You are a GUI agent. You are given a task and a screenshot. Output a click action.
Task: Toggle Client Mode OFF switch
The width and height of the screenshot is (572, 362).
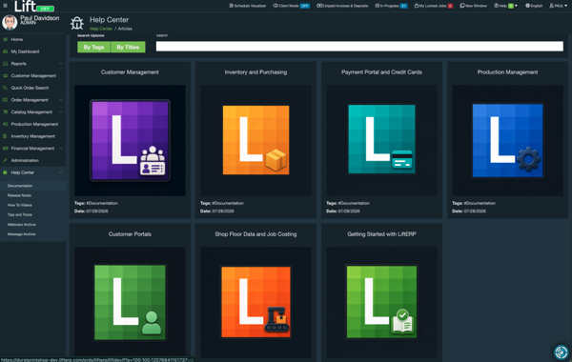305,6
